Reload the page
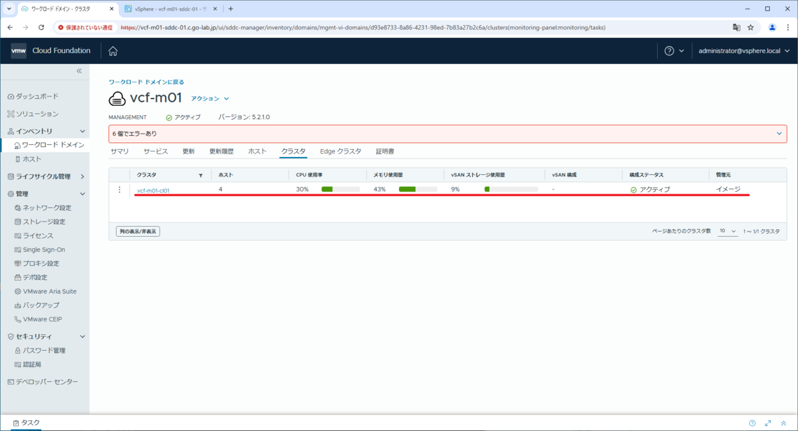Image resolution: width=798 pixels, height=431 pixels. point(41,27)
